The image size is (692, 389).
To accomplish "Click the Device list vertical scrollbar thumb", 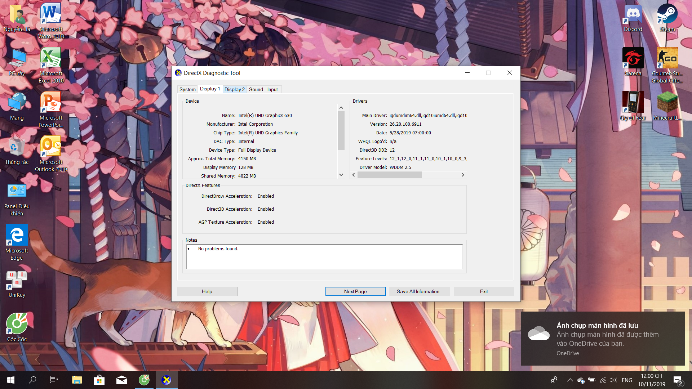I will click(341, 130).
